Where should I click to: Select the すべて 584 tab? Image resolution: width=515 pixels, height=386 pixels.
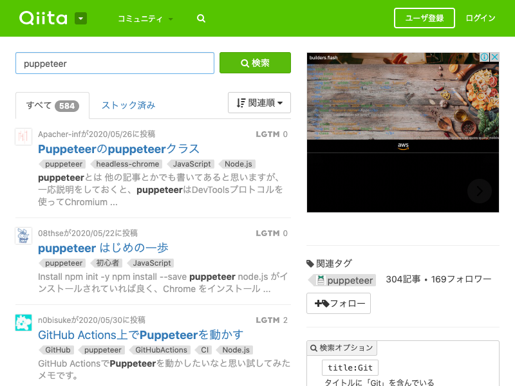click(52, 106)
